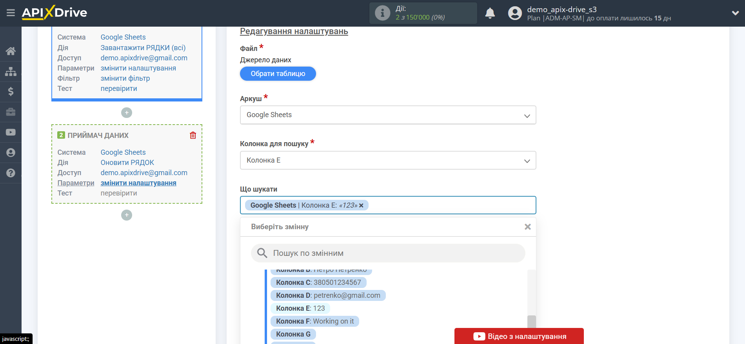
Task: Click the user avatar icon
Action: (x=515, y=13)
